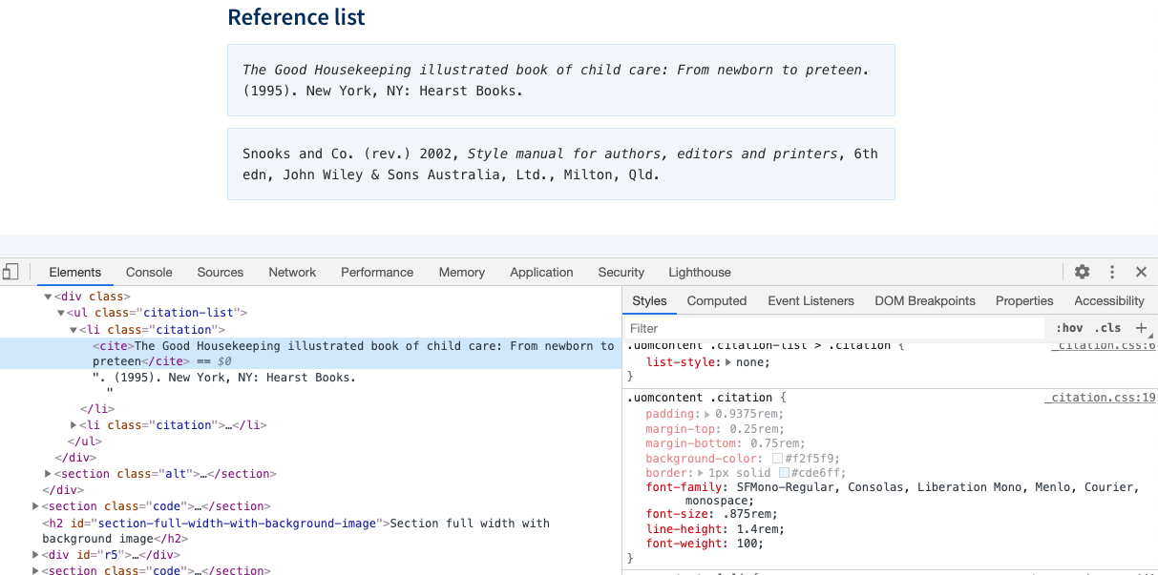Open DevTools settings via the gear icon

point(1082,272)
